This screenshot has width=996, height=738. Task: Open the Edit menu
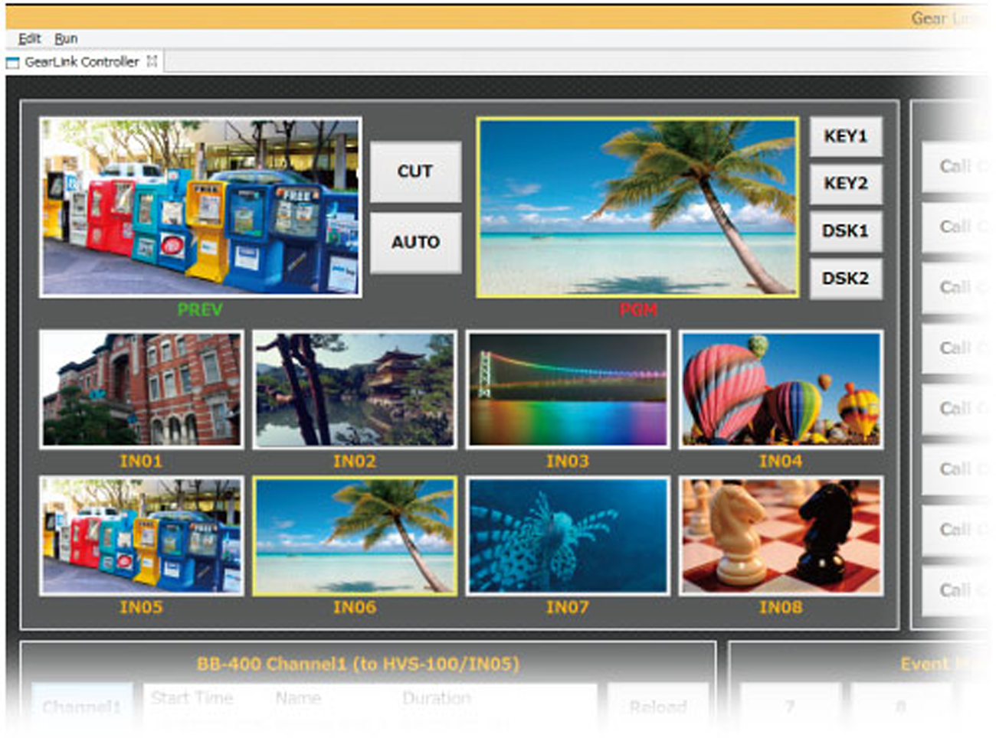click(x=29, y=38)
